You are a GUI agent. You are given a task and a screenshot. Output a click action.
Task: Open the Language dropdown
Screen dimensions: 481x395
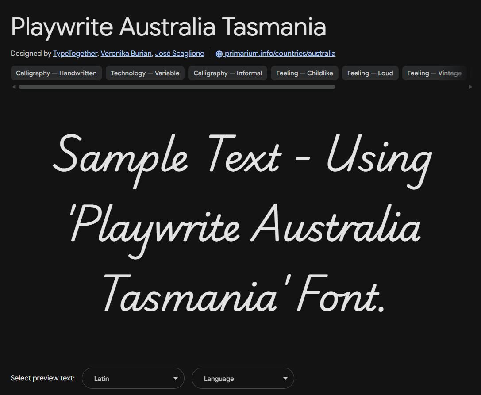[x=243, y=378]
